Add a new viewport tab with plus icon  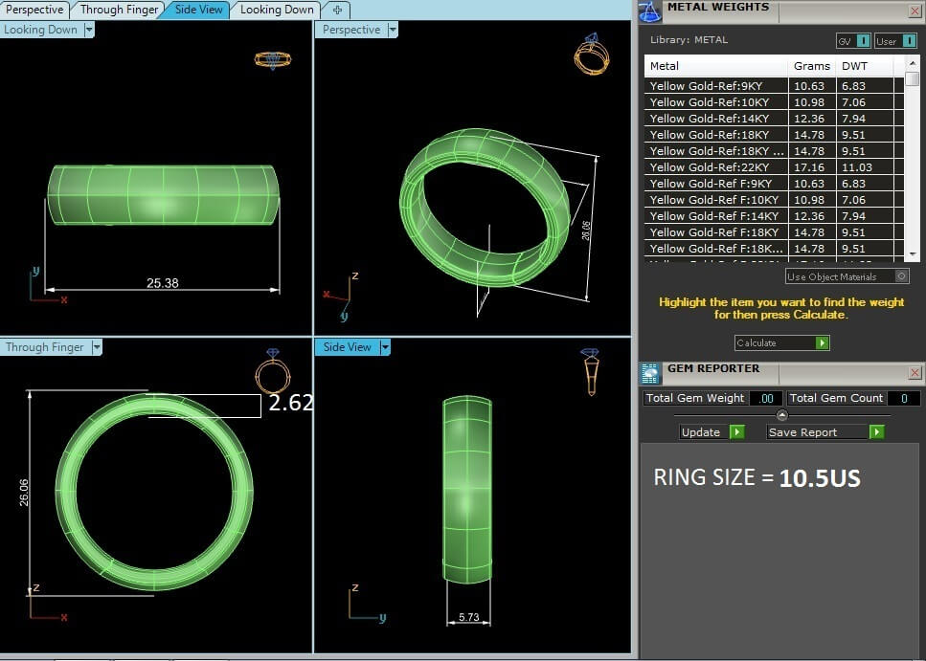pyautogui.click(x=337, y=10)
